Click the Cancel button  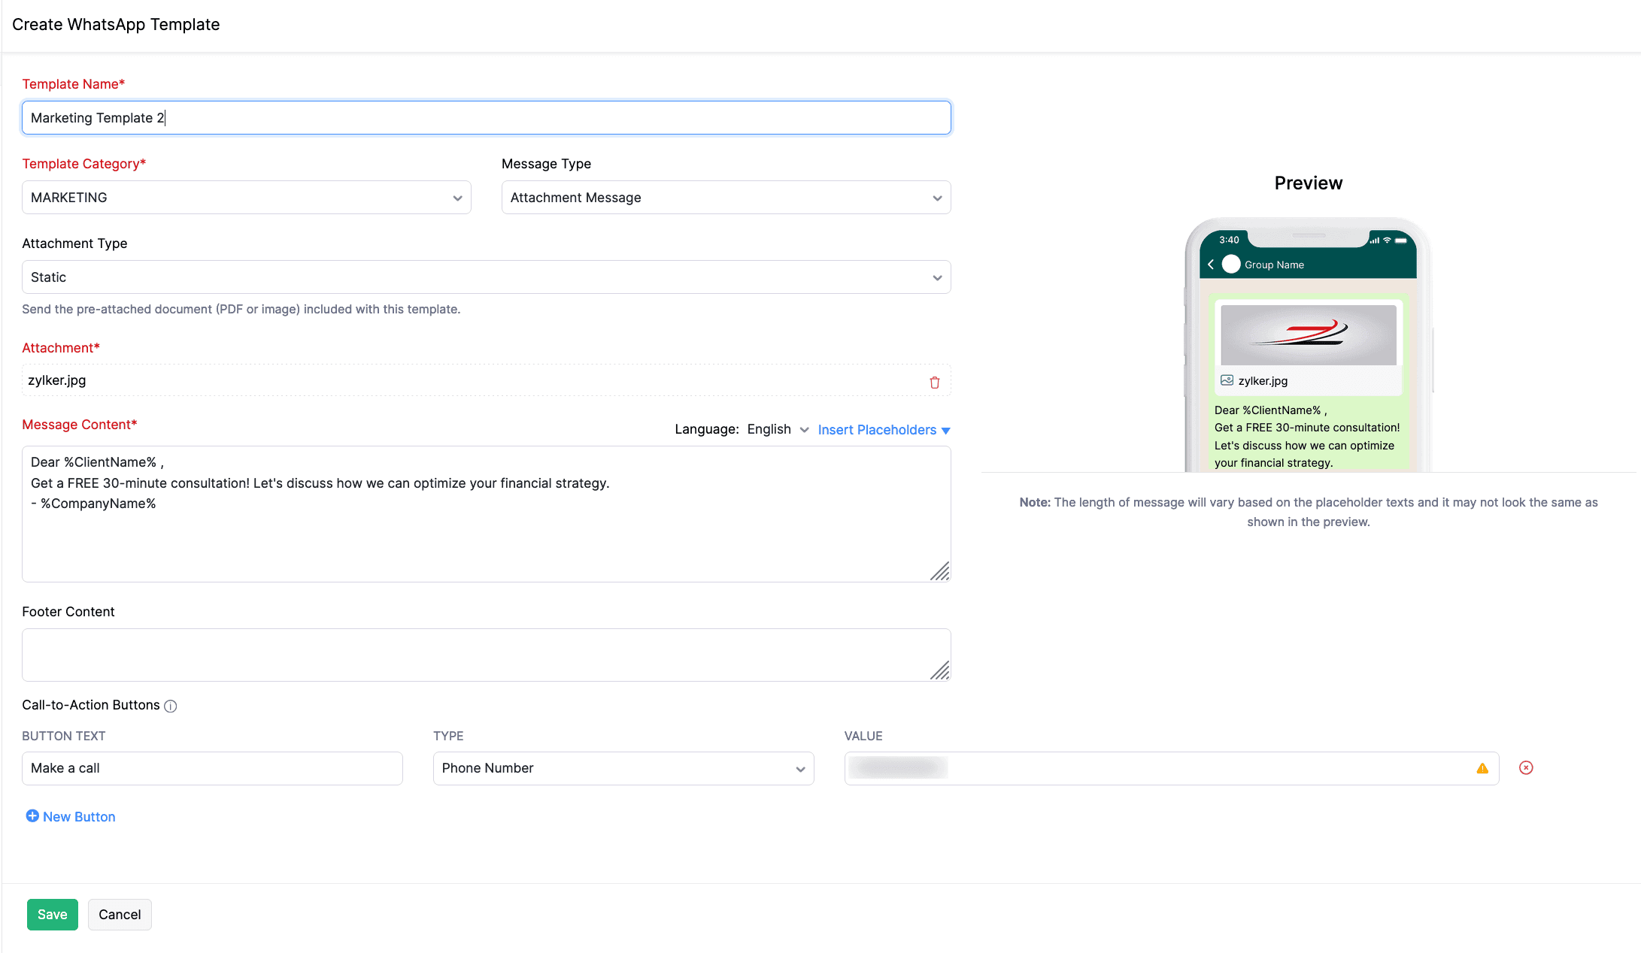[x=120, y=914]
